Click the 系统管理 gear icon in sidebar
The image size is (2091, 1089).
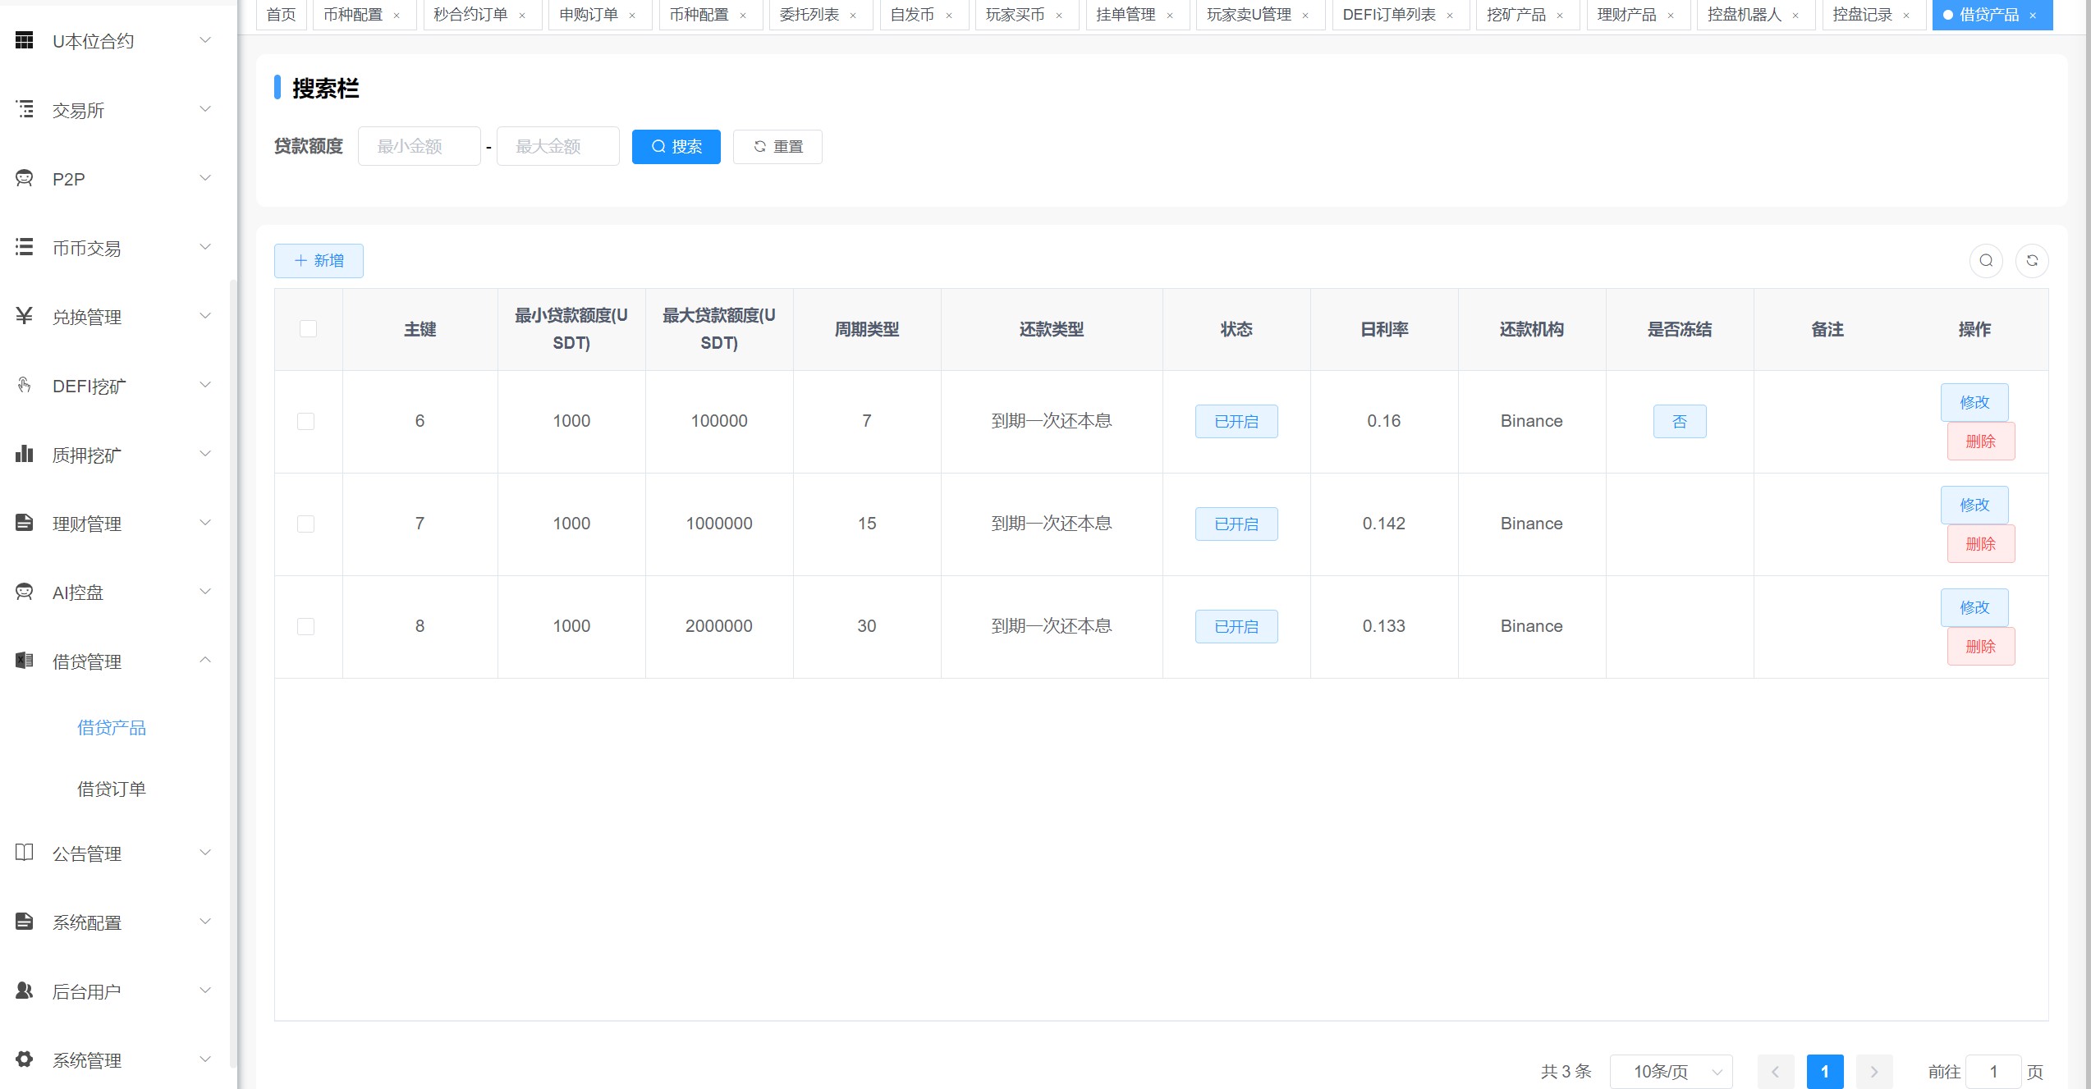(25, 1059)
